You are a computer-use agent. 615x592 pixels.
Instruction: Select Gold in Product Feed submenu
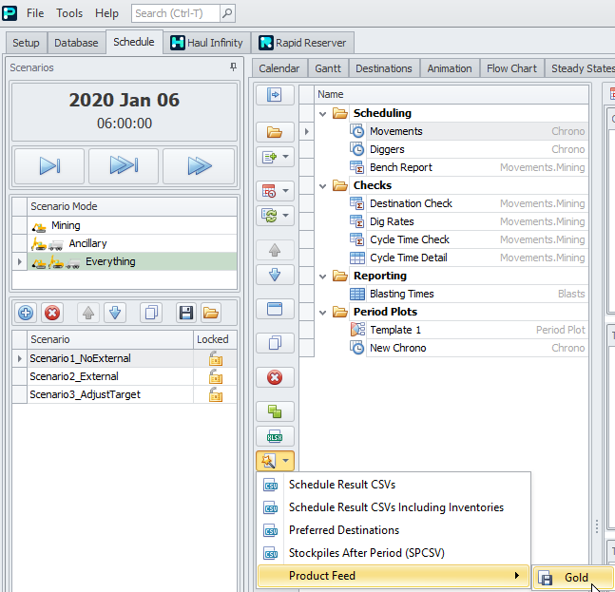pos(572,577)
